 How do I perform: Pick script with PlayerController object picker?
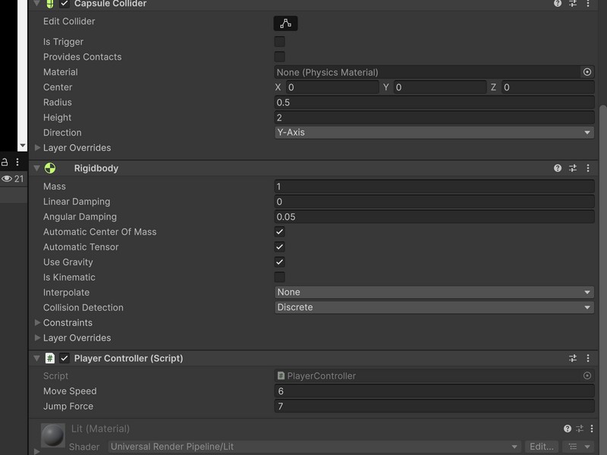coord(587,375)
